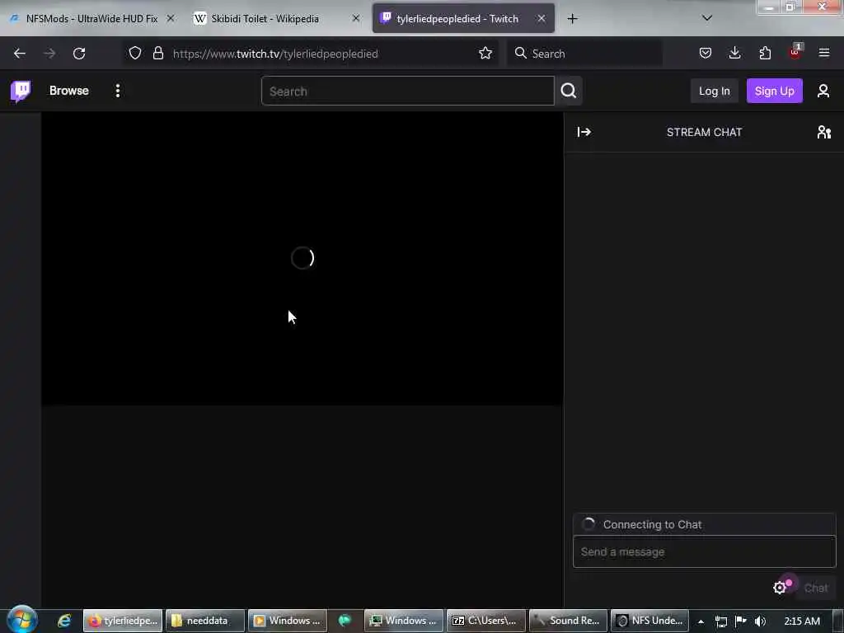Open the Sound Recorder taskbar button
Image resolution: width=844 pixels, height=633 pixels.
coord(569,621)
